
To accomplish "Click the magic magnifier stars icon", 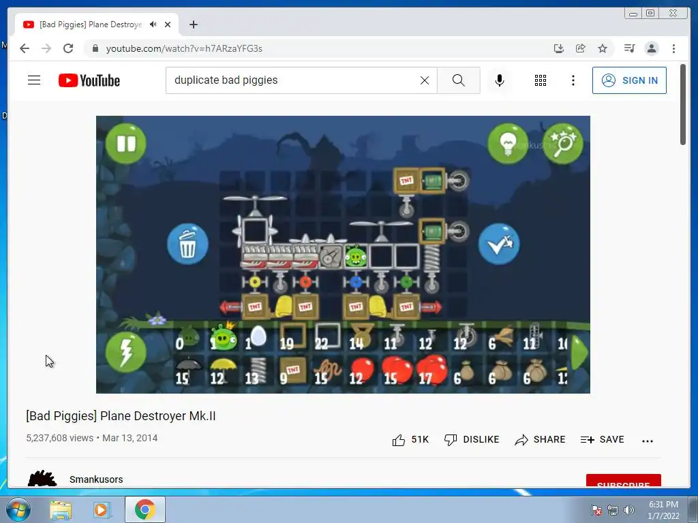I will click(562, 144).
